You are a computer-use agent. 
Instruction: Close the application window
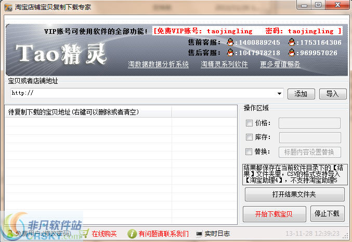point(337,5)
